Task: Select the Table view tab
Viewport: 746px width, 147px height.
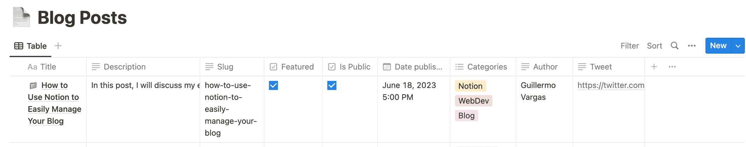Action: 30,46
